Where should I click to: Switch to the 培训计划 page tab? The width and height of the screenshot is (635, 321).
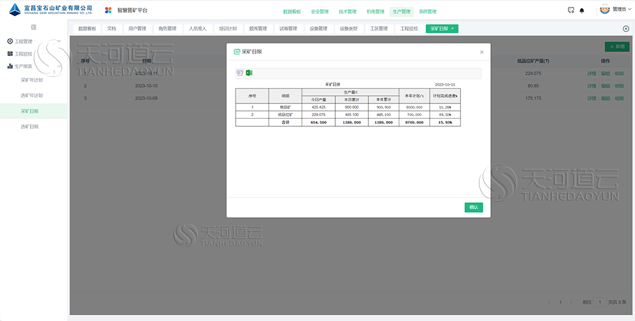pyautogui.click(x=228, y=29)
